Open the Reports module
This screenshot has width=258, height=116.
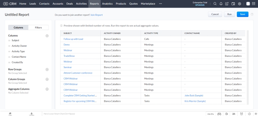(x=95, y=4)
